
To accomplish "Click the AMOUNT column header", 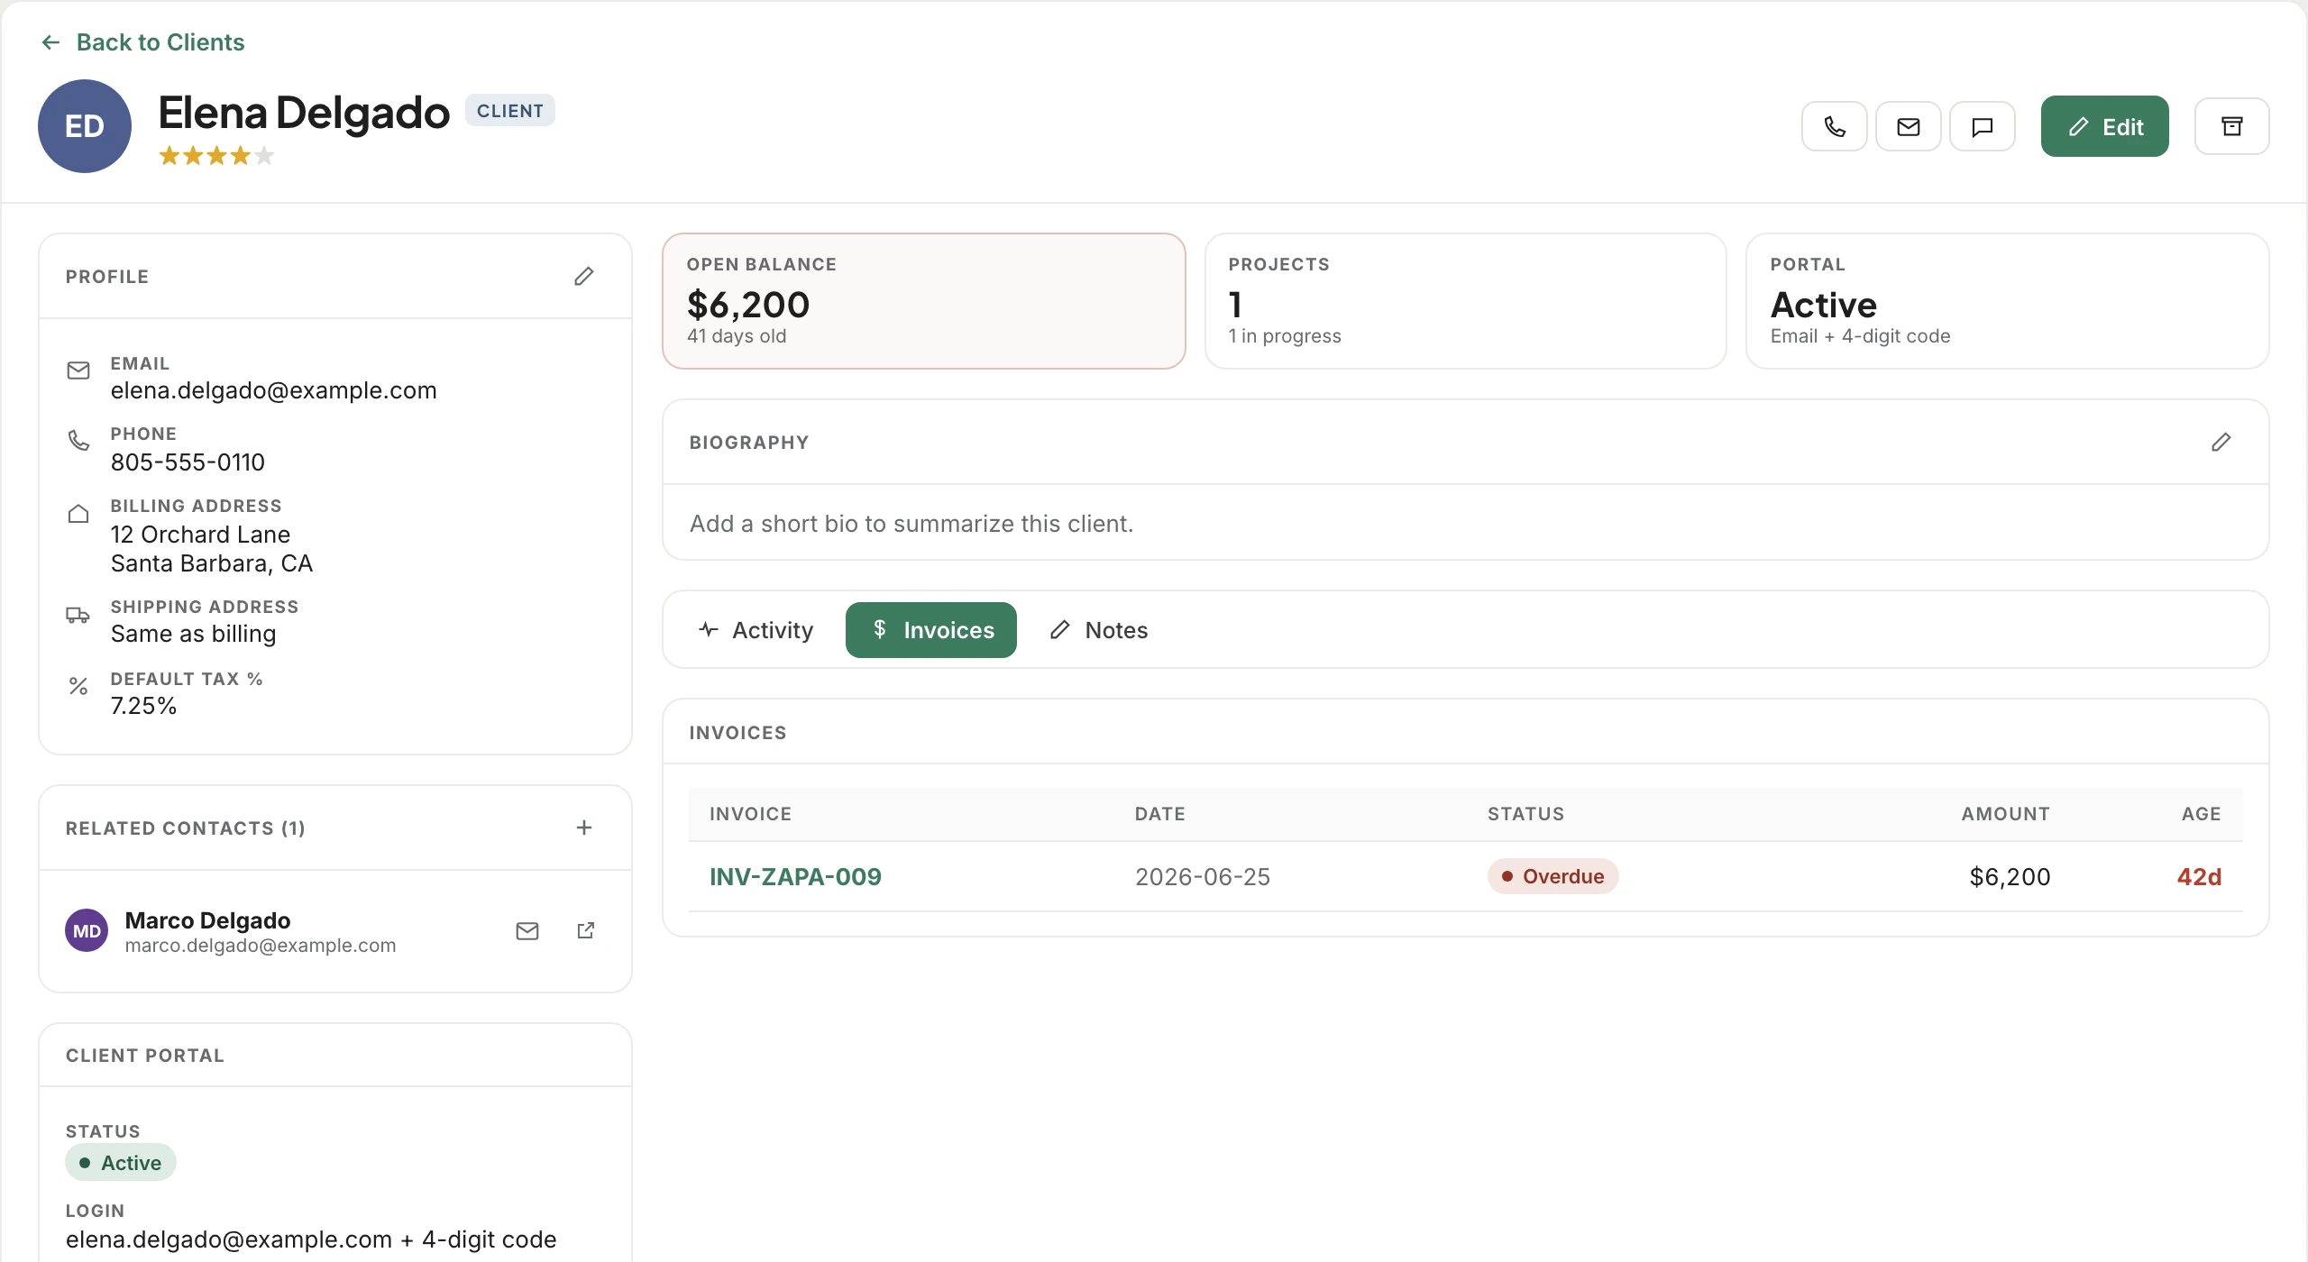I will pos(2006,814).
